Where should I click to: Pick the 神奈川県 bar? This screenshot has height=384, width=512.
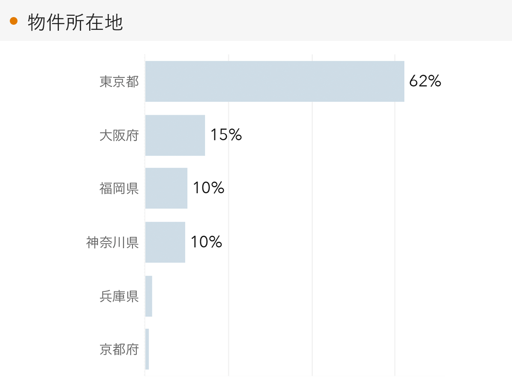(x=165, y=242)
